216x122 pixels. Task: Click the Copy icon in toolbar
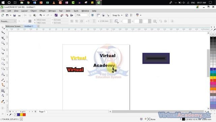pos(30,15)
